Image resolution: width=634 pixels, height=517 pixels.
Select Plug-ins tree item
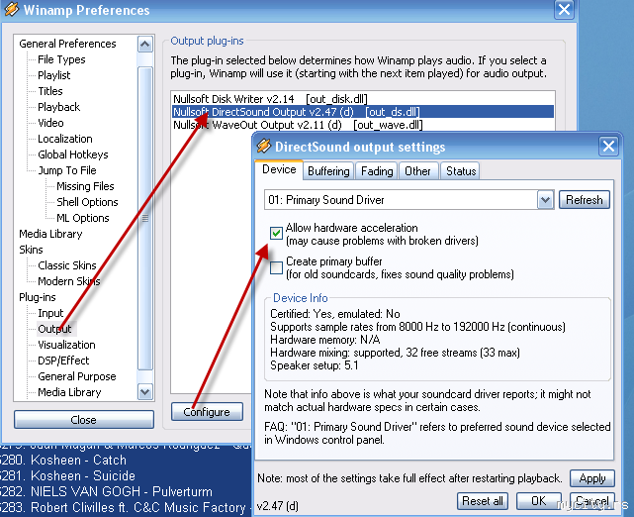click(38, 297)
